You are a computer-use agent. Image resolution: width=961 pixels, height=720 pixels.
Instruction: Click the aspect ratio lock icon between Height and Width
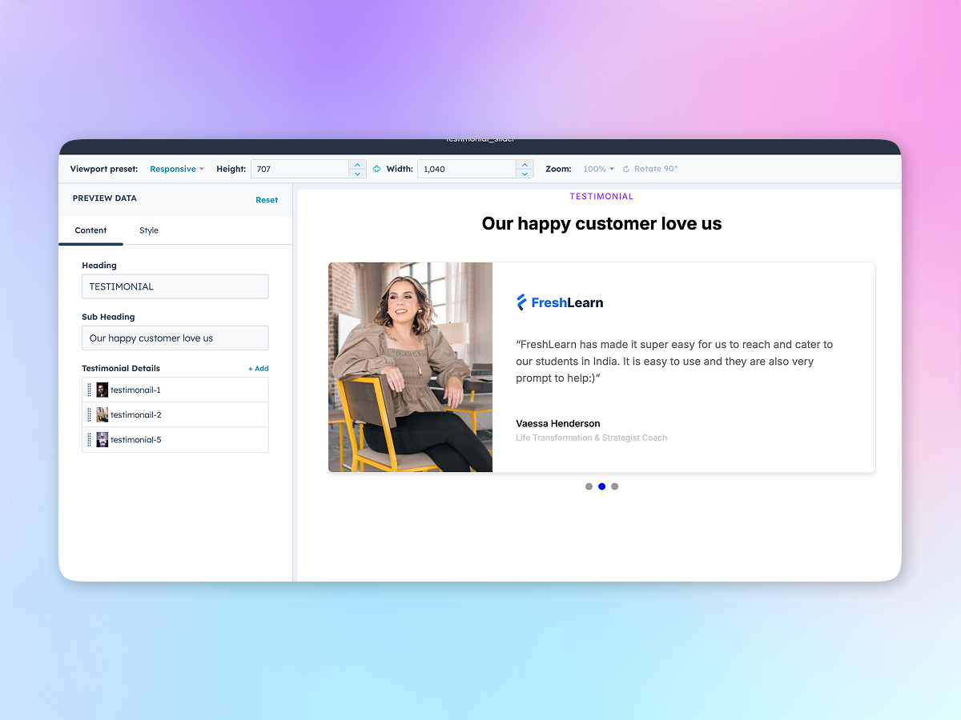tap(376, 169)
